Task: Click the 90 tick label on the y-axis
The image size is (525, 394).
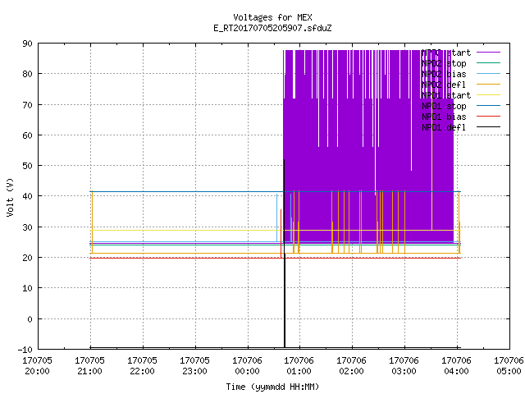Action: (27, 44)
